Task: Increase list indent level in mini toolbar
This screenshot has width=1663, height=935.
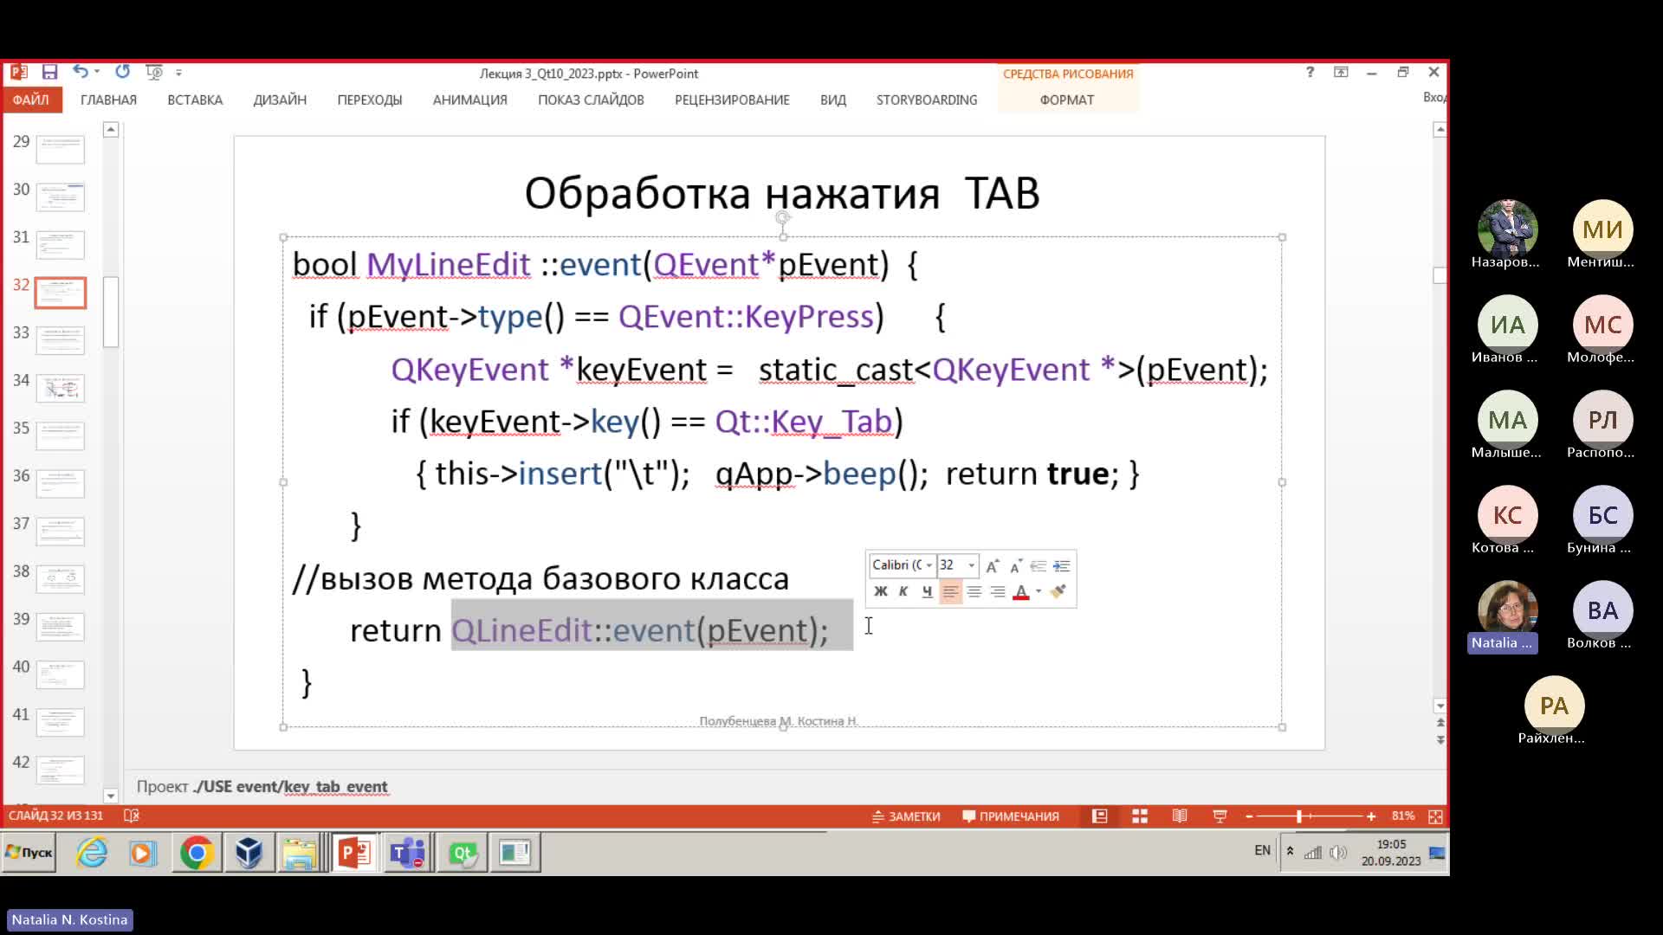Action: click(1061, 566)
